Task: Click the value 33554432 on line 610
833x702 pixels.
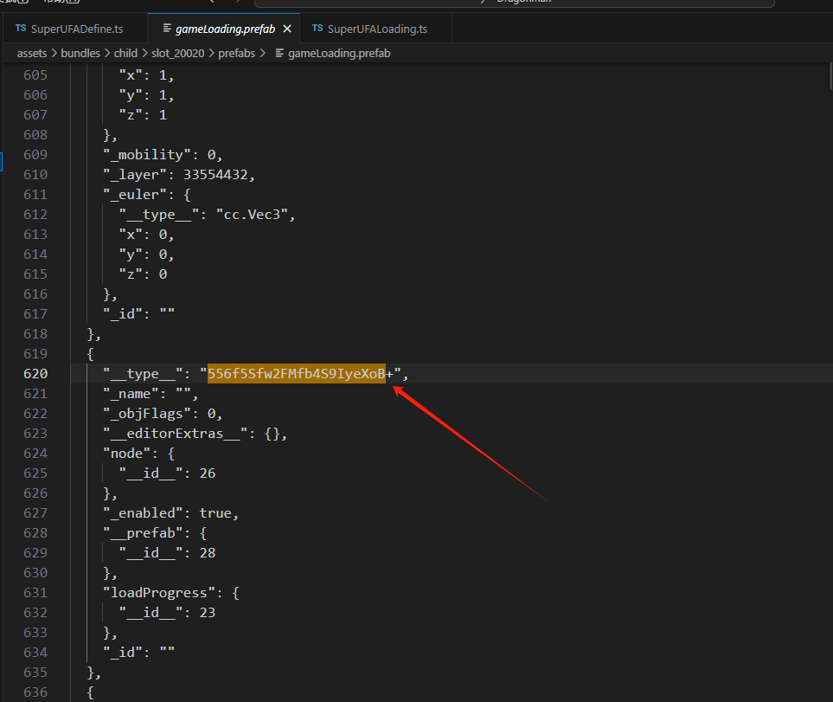Action: tap(215, 175)
